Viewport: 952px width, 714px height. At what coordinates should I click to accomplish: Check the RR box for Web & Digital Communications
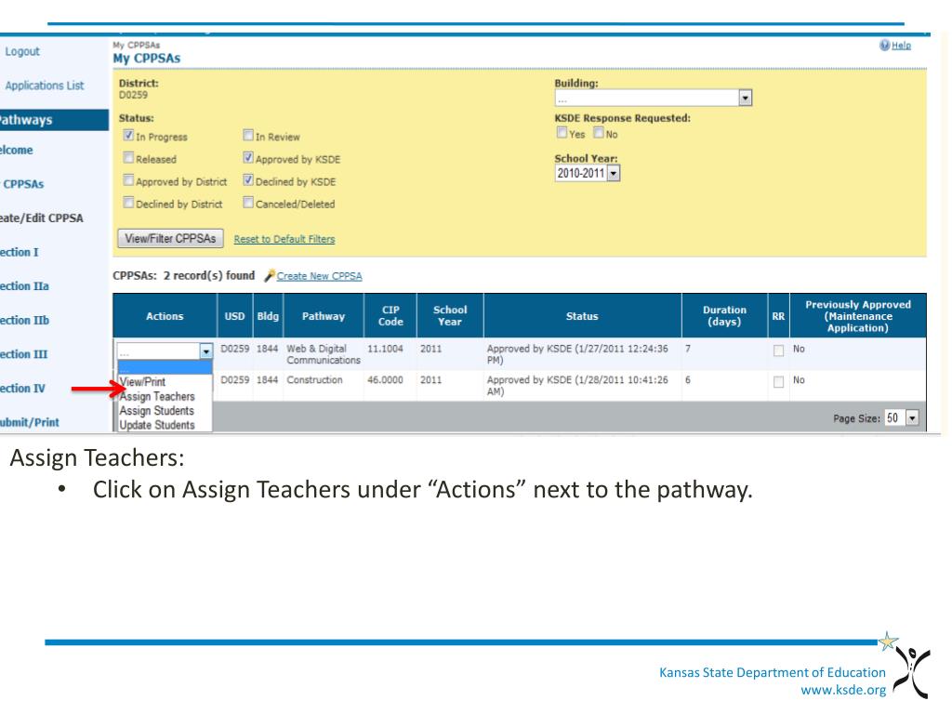click(777, 349)
